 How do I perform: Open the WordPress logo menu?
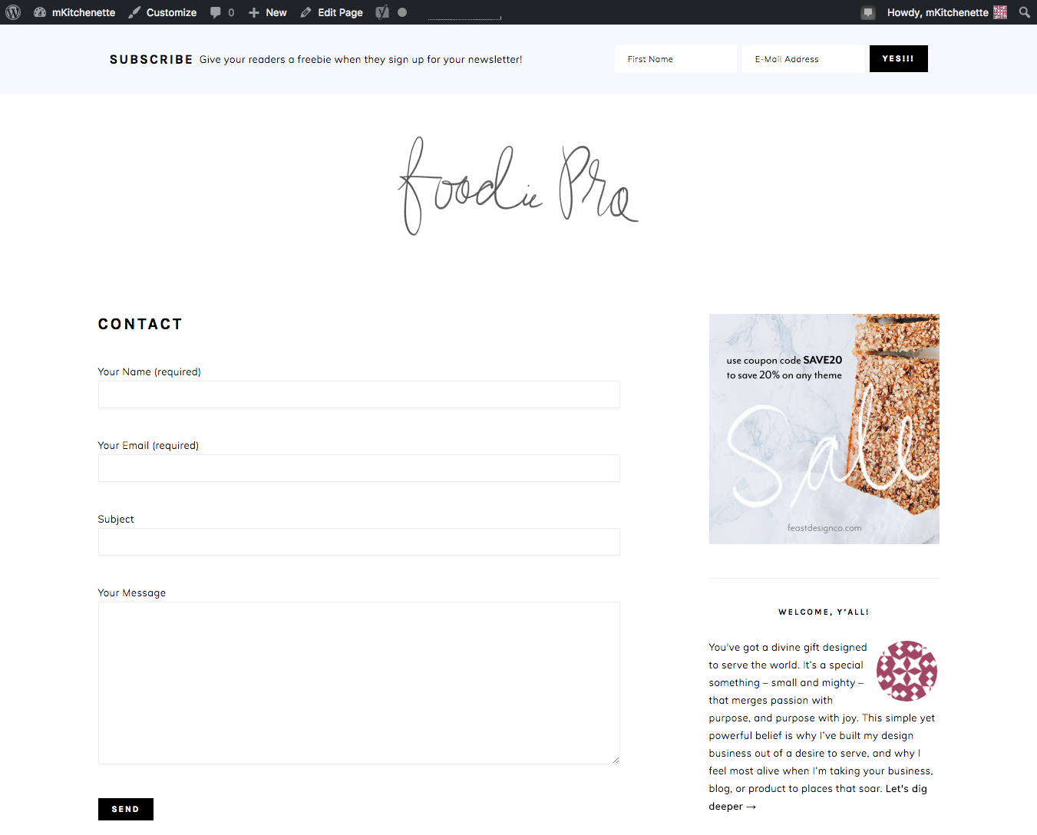[x=13, y=12]
